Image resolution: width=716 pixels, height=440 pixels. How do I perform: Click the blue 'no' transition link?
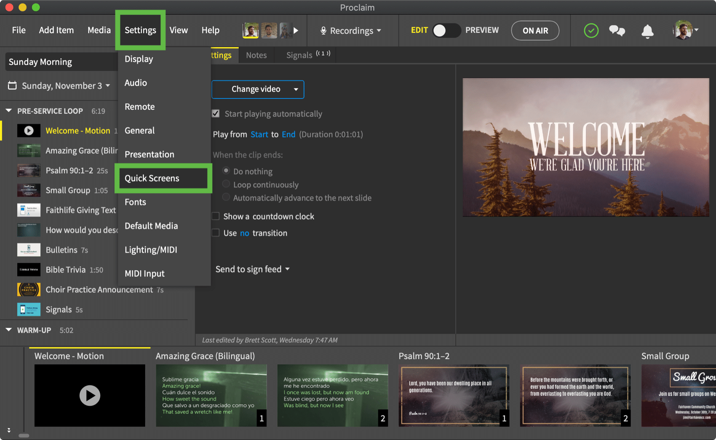tap(245, 233)
